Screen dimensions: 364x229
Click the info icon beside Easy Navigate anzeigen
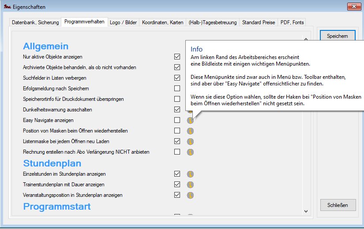pos(190,120)
